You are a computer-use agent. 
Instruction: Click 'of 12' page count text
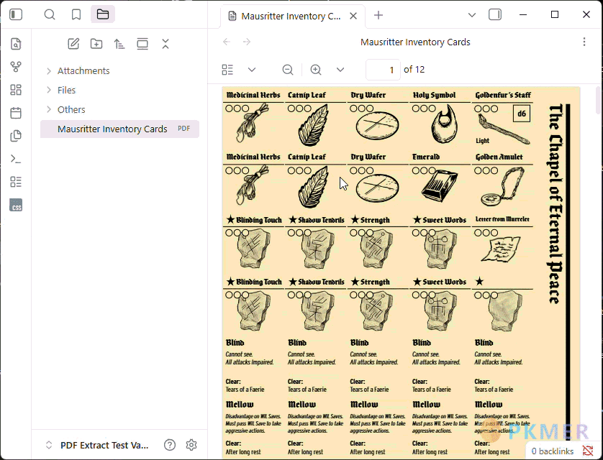(x=414, y=70)
